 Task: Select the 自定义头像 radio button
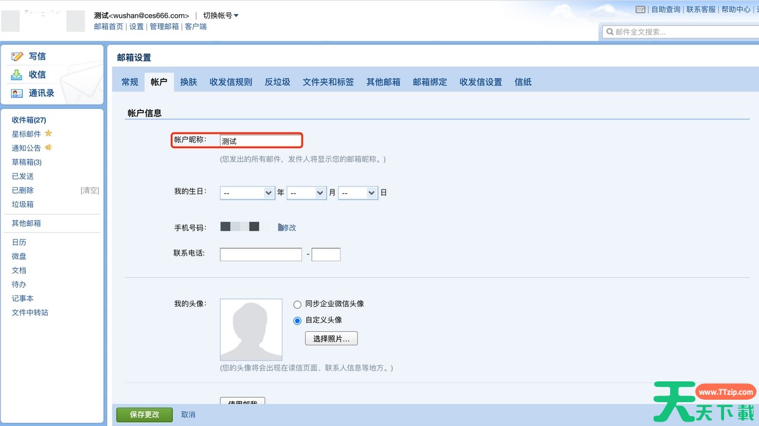click(297, 320)
